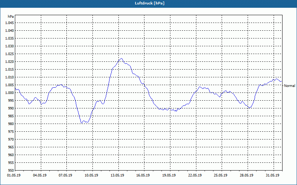
Task: Click the 1.015 axis value
Action: click(x=10, y=69)
